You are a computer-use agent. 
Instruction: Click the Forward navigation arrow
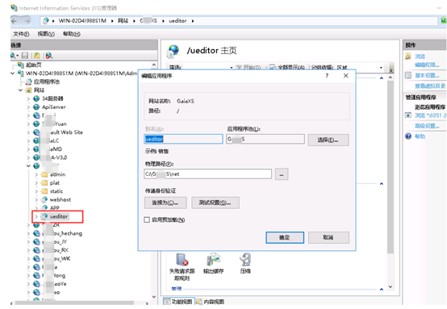(x=27, y=21)
